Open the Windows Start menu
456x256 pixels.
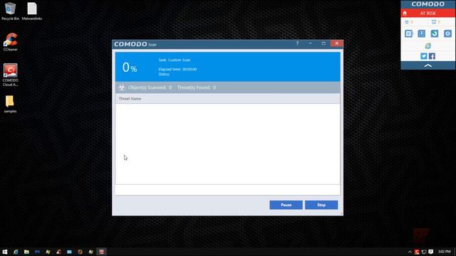[x=5, y=252]
